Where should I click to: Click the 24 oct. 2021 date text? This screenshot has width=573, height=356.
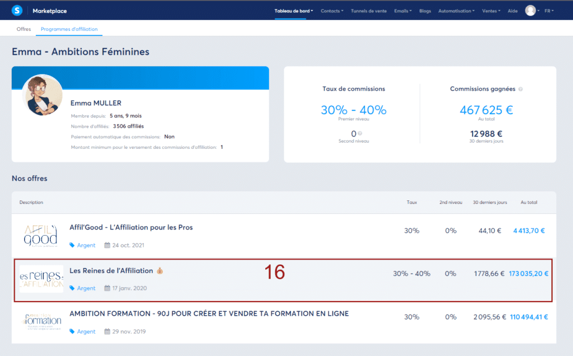pyautogui.click(x=128, y=245)
